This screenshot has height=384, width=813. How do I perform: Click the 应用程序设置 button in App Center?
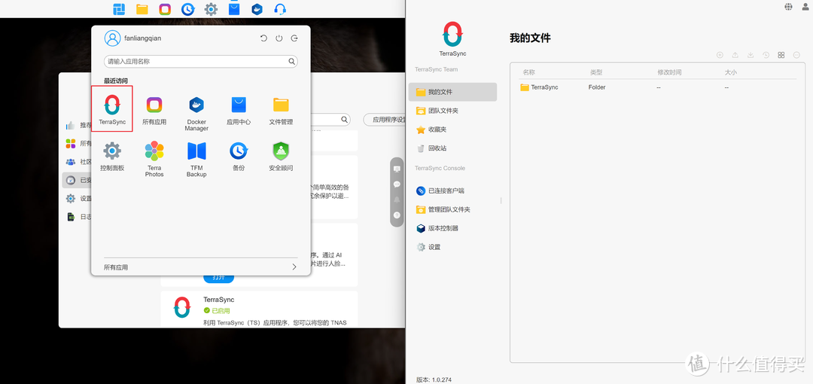(384, 120)
